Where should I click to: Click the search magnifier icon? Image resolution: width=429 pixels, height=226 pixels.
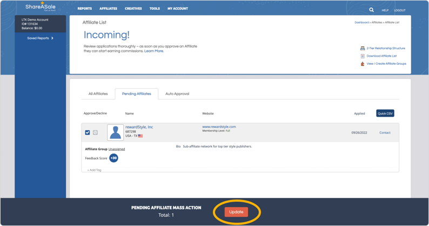371,10
